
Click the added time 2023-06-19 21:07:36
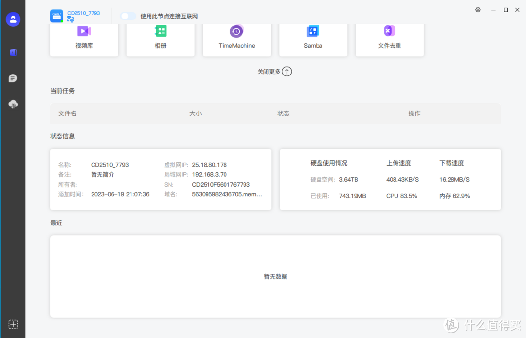pos(120,194)
